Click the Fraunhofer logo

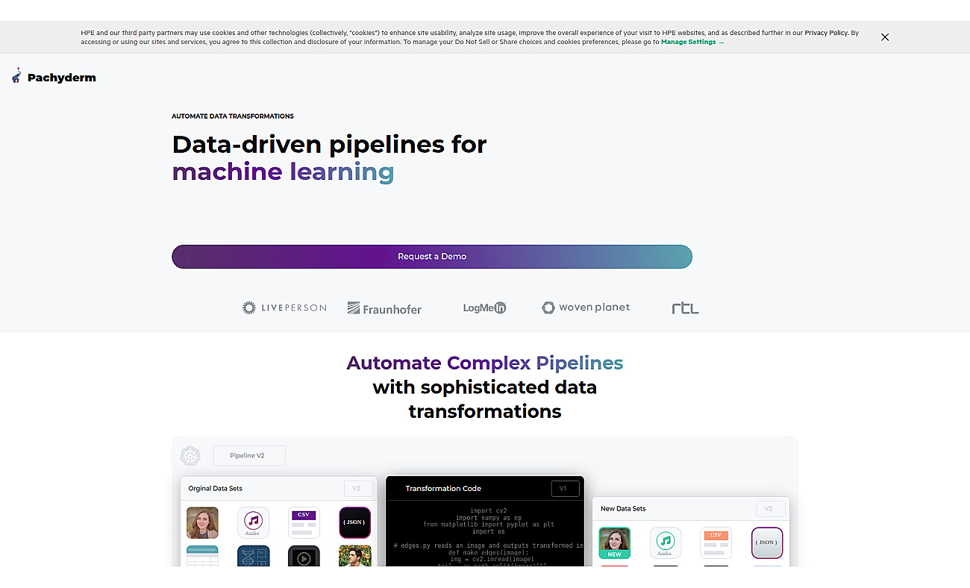385,308
